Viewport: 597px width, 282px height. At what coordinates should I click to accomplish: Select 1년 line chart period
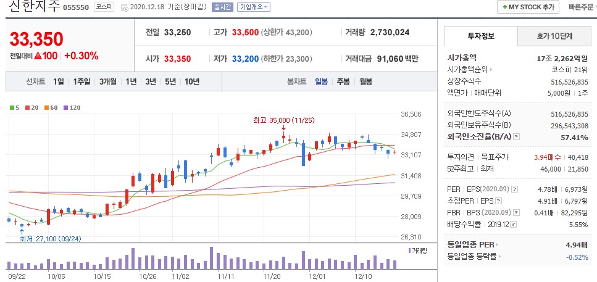131,81
